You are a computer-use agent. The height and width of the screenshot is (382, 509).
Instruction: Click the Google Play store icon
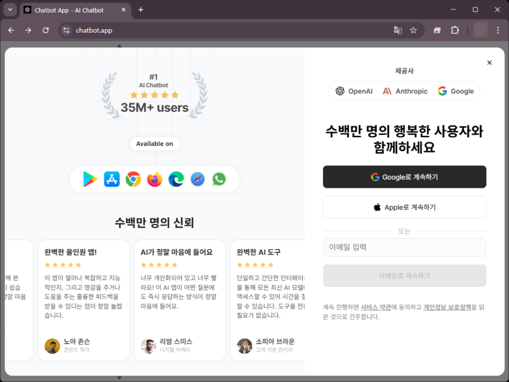tap(90, 179)
